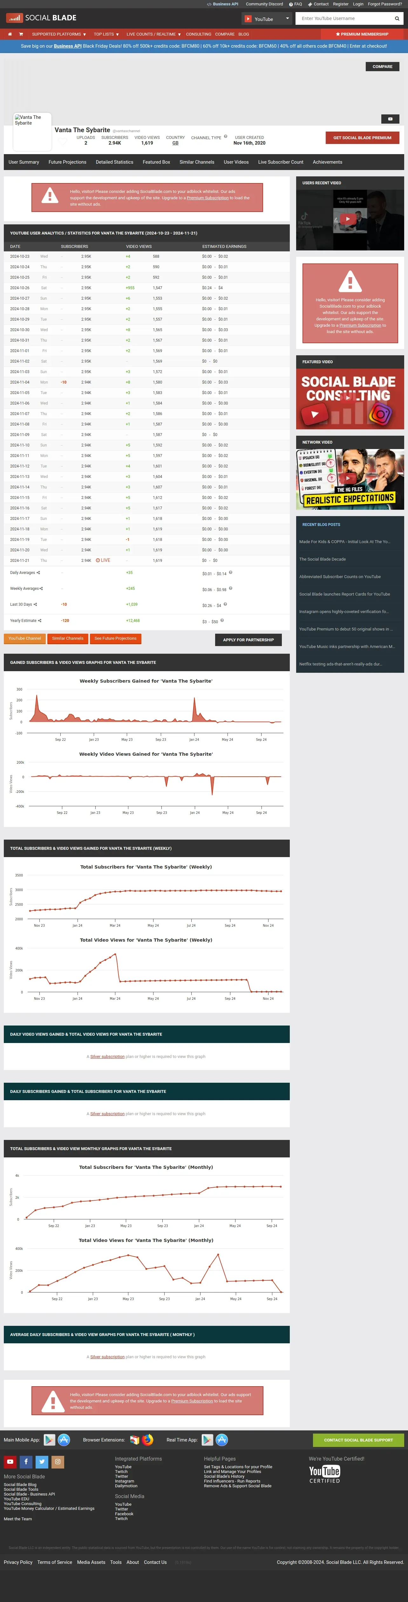Expand the Top Lists dropdown menu
408x1602 pixels.
pyautogui.click(x=106, y=34)
